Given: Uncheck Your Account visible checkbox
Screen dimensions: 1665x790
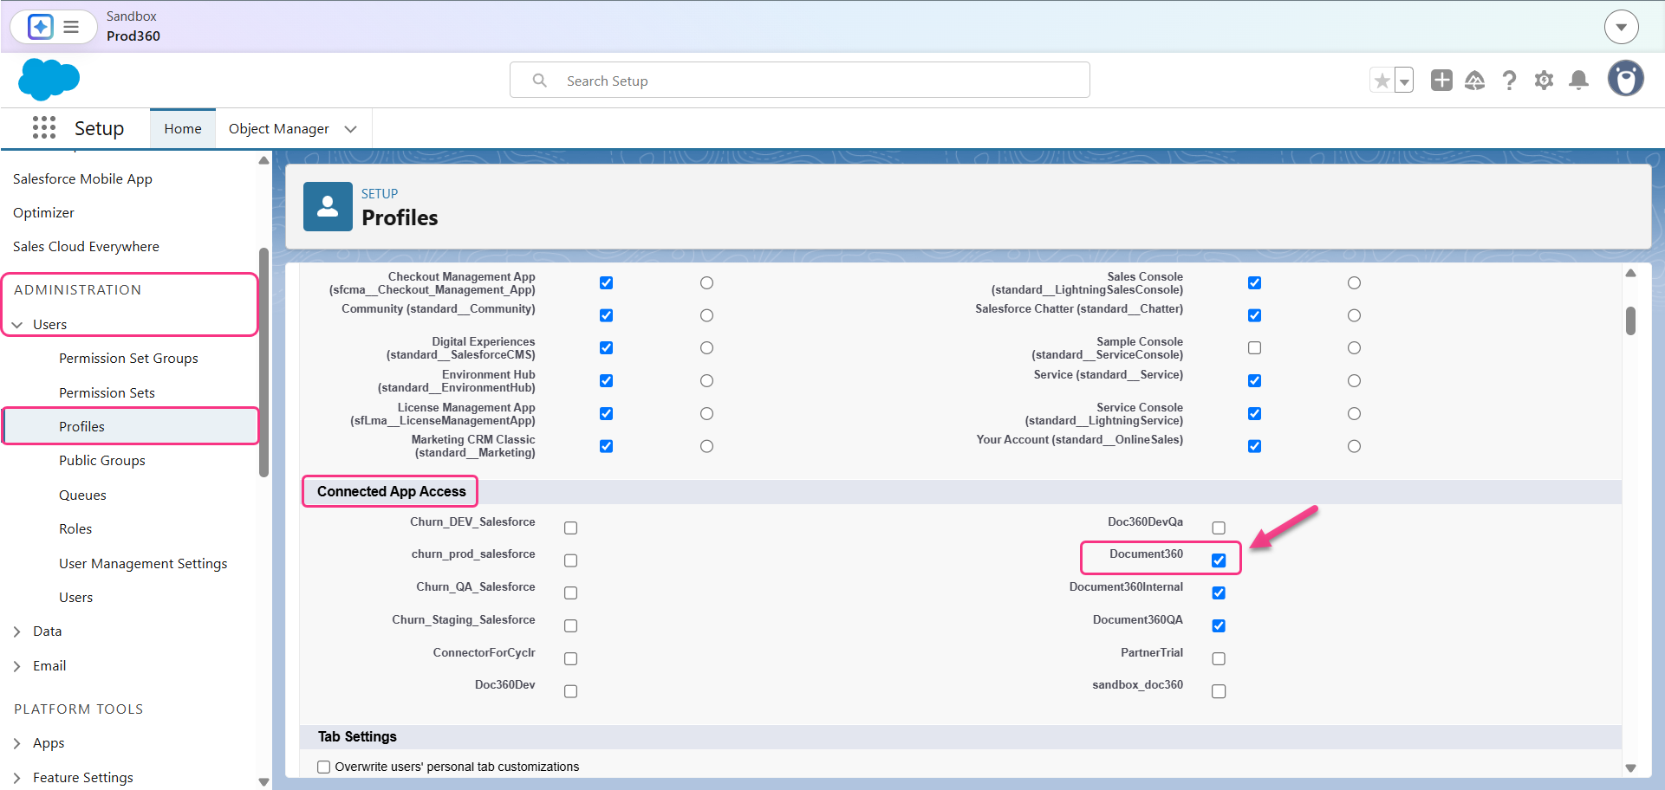Looking at the screenshot, I should pos(1254,446).
